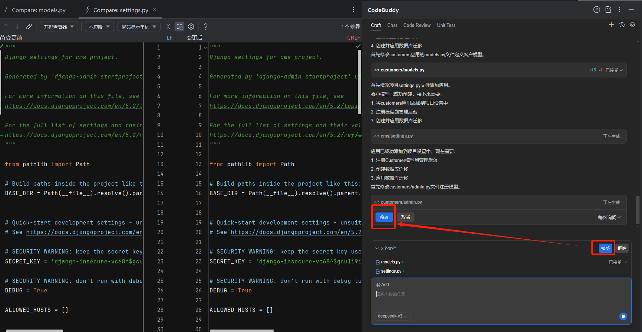Open CodeBuddy panel three-dot menu
The image size is (642, 332).
[x=620, y=10]
